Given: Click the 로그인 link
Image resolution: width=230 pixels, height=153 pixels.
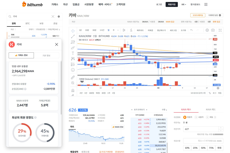Looking at the screenshot, I should [159, 5].
